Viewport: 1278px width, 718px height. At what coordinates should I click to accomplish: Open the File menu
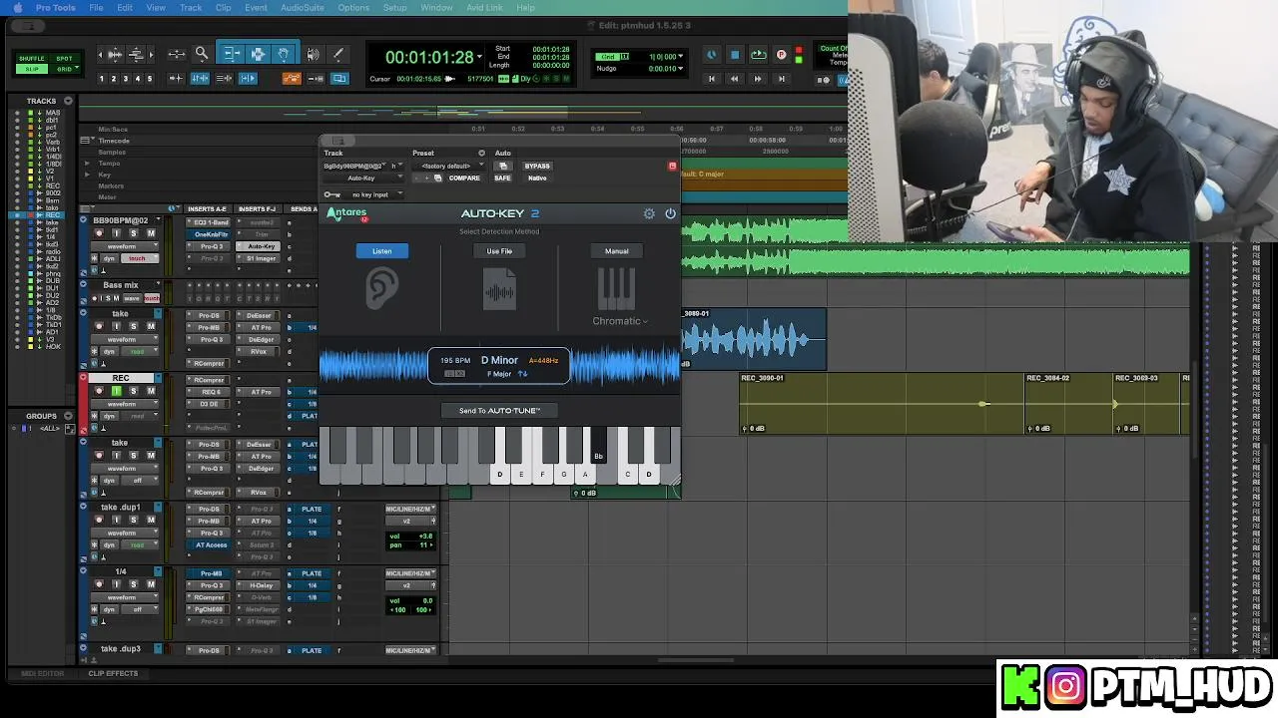[96, 7]
